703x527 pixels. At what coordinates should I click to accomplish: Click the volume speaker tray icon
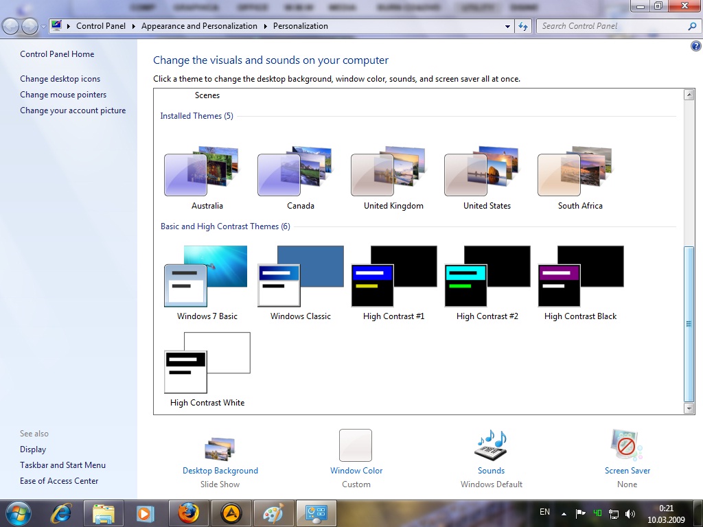pos(630,513)
